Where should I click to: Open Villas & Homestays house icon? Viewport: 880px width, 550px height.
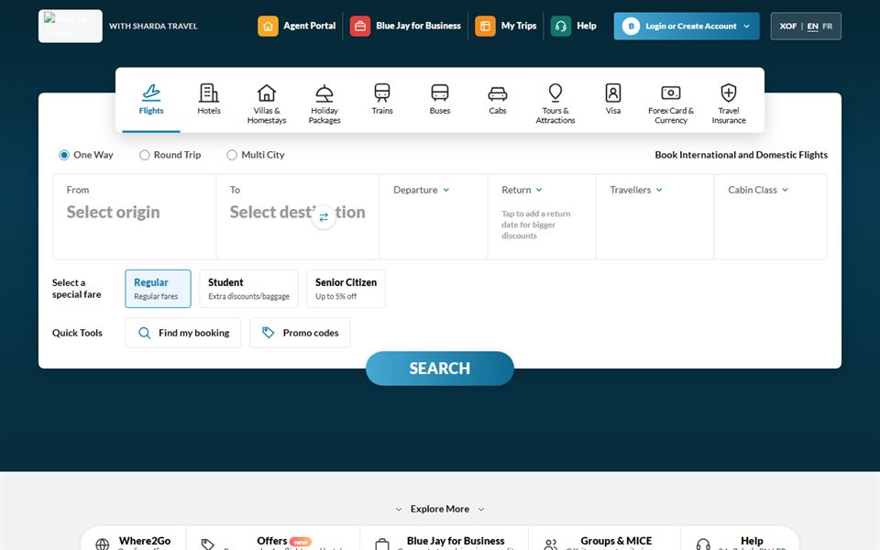267,92
